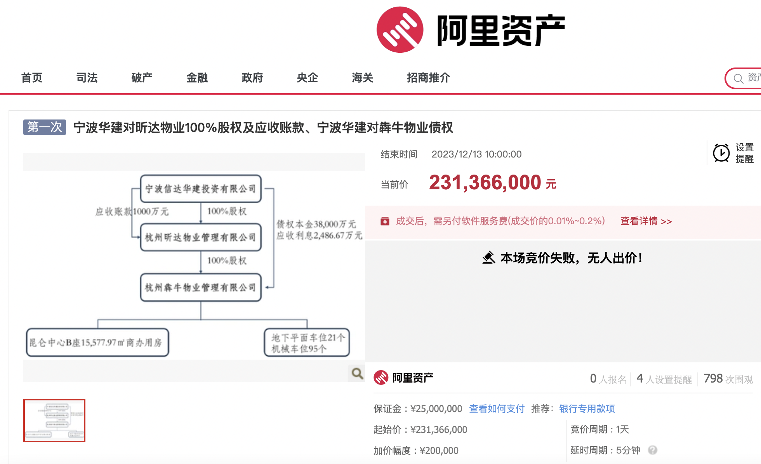Click the red fee notice icon

click(385, 221)
